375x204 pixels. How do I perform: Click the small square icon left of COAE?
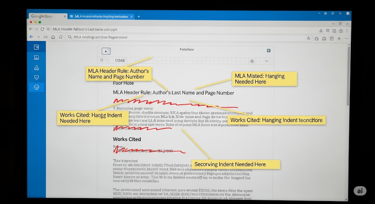[102, 60]
